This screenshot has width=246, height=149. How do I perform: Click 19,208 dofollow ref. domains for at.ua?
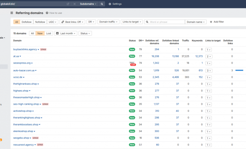(154, 56)
